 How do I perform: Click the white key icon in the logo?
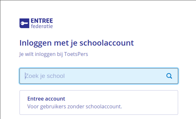(x=24, y=23)
